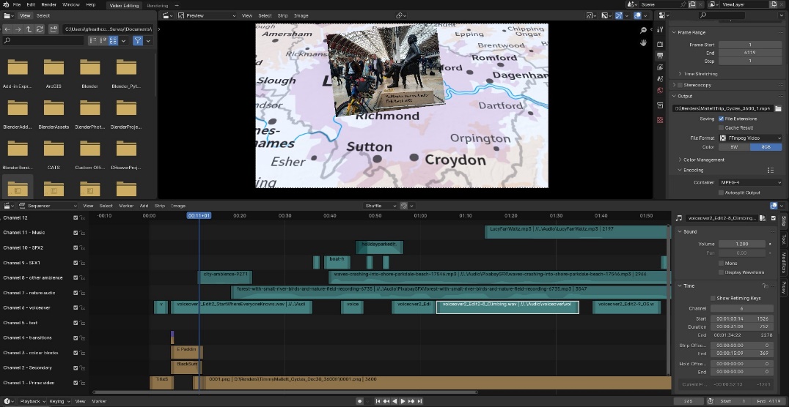Screen dimensions: 789x407
Task: Jump to the timeline end frame
Action: (419, 401)
